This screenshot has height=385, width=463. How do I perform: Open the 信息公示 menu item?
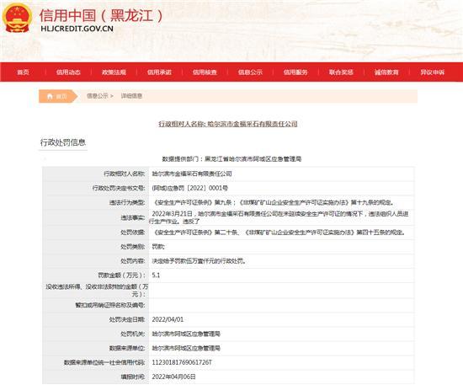pyautogui.click(x=250, y=72)
